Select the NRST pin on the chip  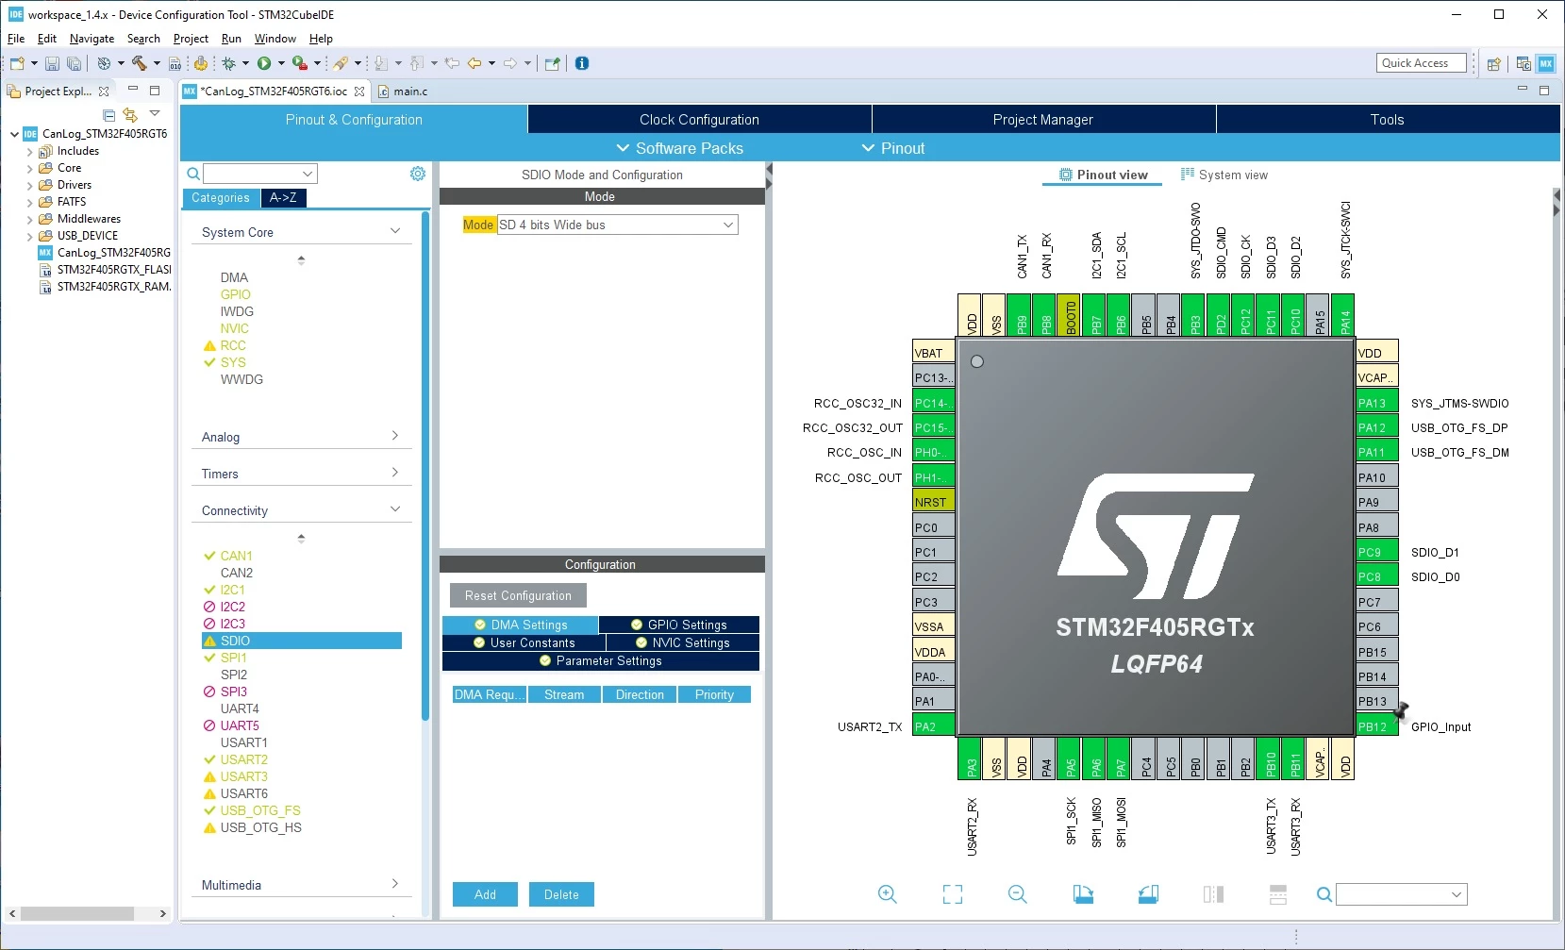[933, 502]
